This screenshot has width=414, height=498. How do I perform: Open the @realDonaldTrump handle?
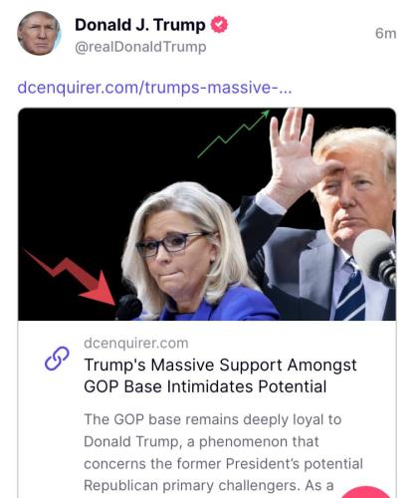point(140,47)
